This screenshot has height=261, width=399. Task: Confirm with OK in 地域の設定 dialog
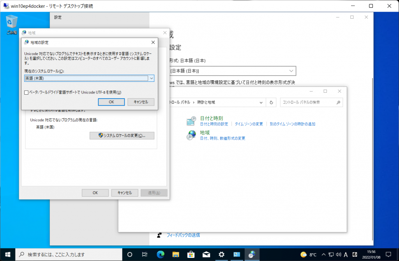click(111, 102)
